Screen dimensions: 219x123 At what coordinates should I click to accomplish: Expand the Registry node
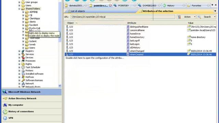point(19,51)
